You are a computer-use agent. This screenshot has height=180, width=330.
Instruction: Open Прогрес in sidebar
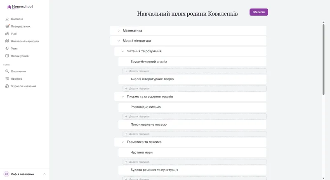point(16,78)
